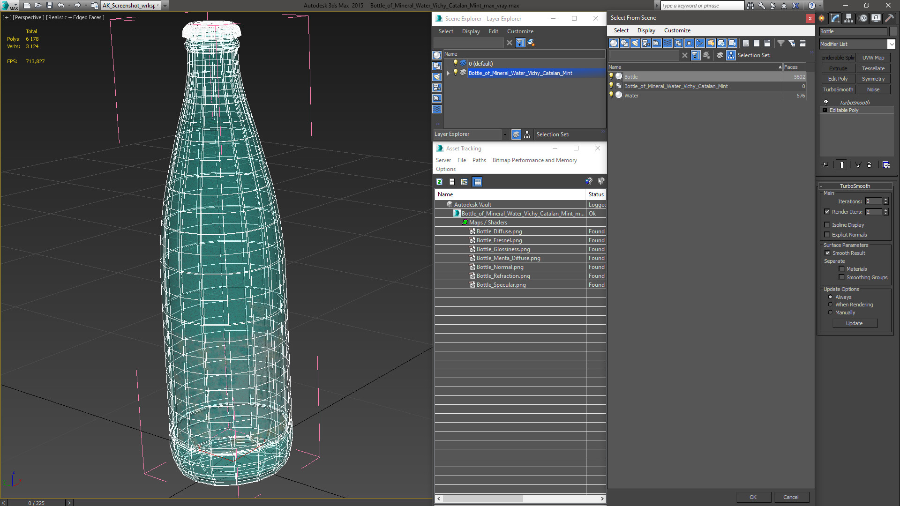Toggle Display Helpers filter in Select From Scene
Image resolution: width=900 pixels, height=506 pixels.
point(657,43)
